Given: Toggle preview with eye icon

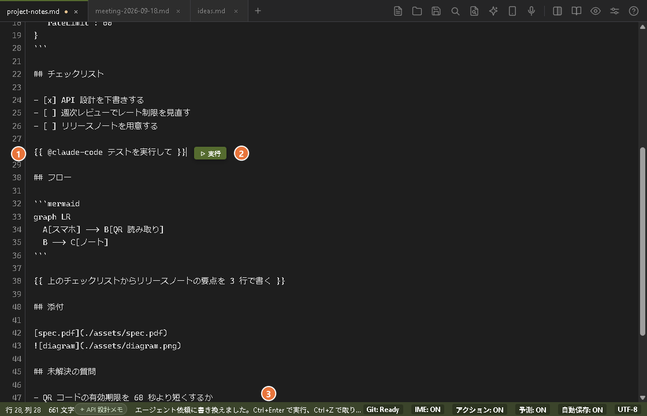Looking at the screenshot, I should [596, 11].
